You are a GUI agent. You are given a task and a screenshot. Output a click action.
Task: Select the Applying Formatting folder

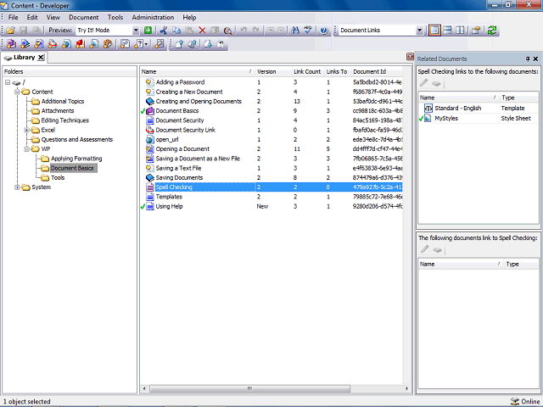point(76,159)
